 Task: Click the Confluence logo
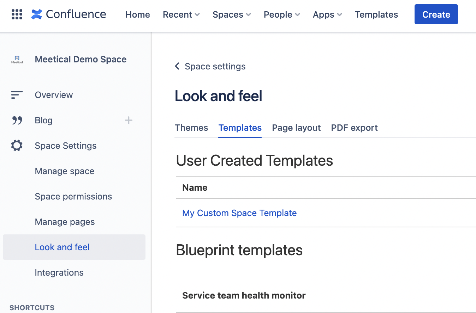coord(69,14)
